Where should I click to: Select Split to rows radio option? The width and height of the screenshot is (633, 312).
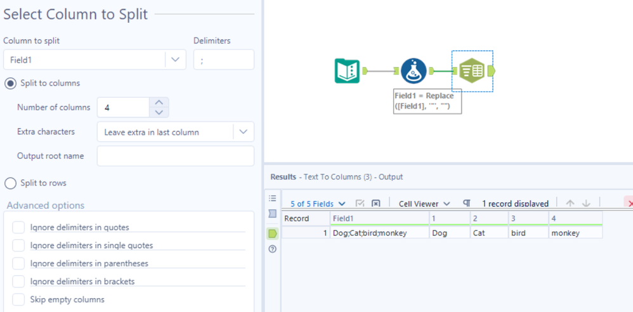[x=10, y=183]
